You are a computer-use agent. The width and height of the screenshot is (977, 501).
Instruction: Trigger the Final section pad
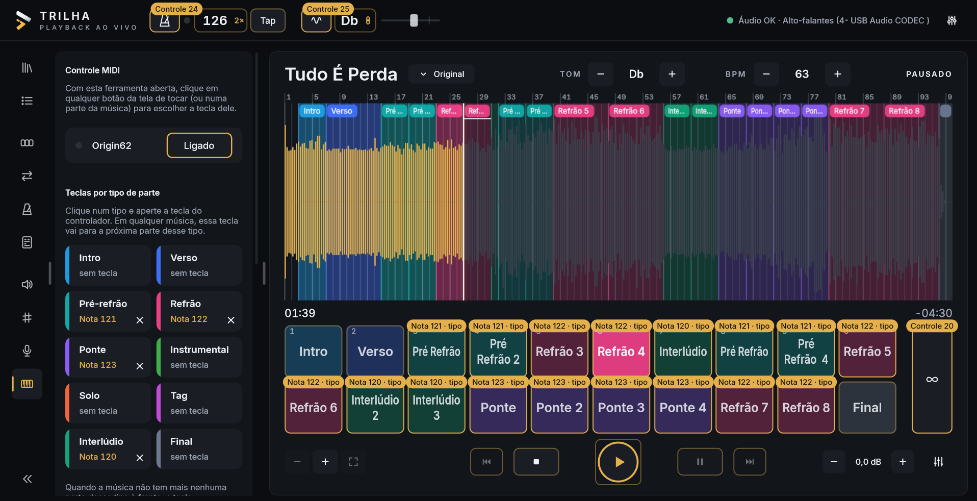pos(867,408)
